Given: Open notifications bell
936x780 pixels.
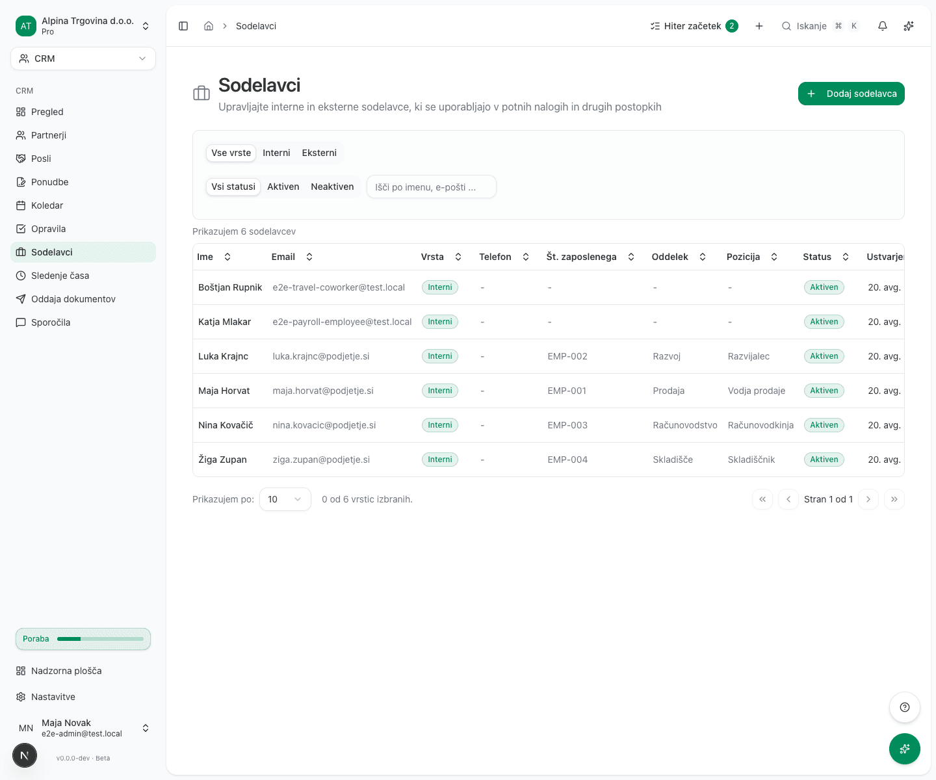Looking at the screenshot, I should coord(883,26).
